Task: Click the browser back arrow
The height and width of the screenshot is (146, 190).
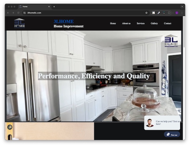Action: 9,13
